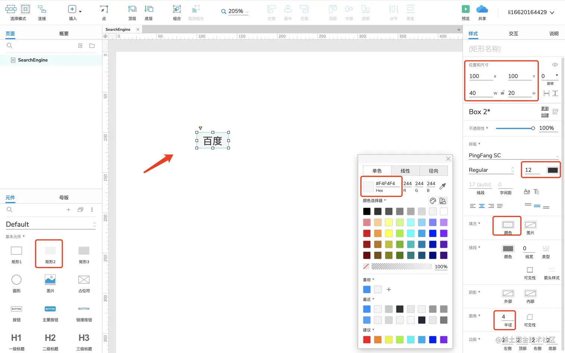Close the color picker popup
This screenshot has height=353, width=565.
tap(448, 159)
